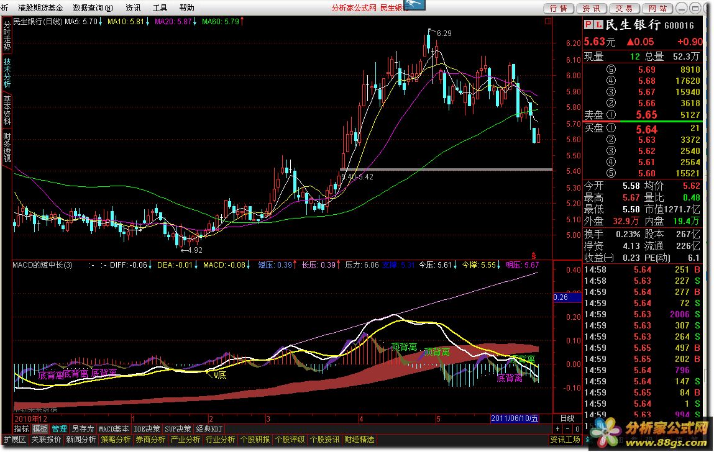
Task: Open the 行业分析 tab
Action: [x=221, y=439]
